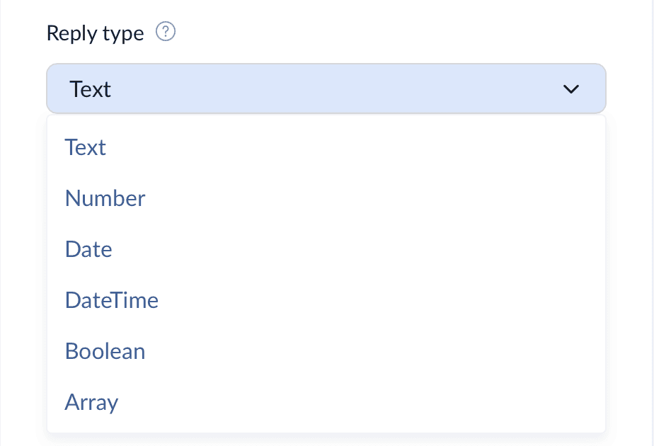Screen dimensions: 654x446
Task: Keep Text by clicking the first list entry
Action: [326, 147]
